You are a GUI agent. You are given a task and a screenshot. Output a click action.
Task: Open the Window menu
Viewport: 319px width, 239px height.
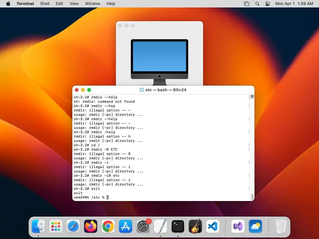point(93,4)
